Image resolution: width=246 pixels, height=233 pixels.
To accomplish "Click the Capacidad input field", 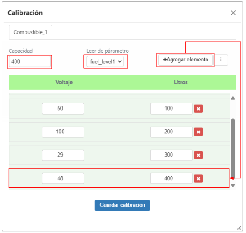I will point(30,61).
